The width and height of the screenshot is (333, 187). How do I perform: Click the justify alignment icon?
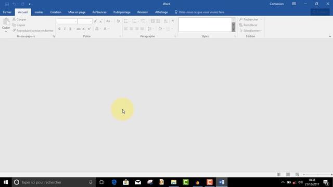142,29
